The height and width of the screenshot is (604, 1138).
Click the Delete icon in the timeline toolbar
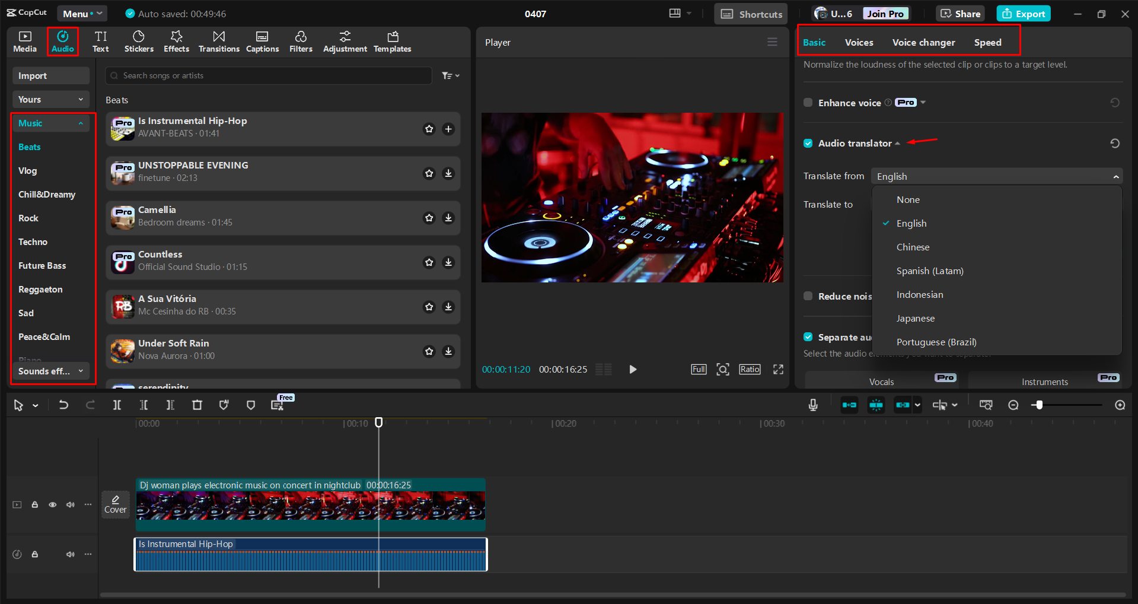tap(197, 405)
